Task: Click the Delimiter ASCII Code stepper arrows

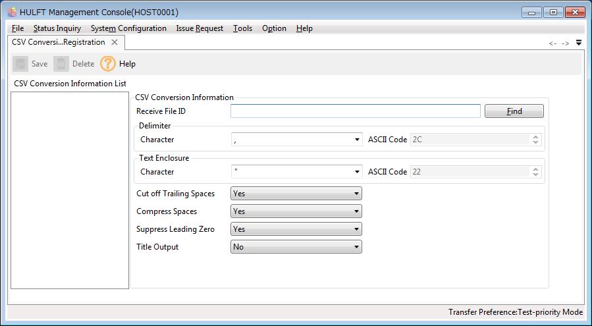Action: tap(535, 140)
